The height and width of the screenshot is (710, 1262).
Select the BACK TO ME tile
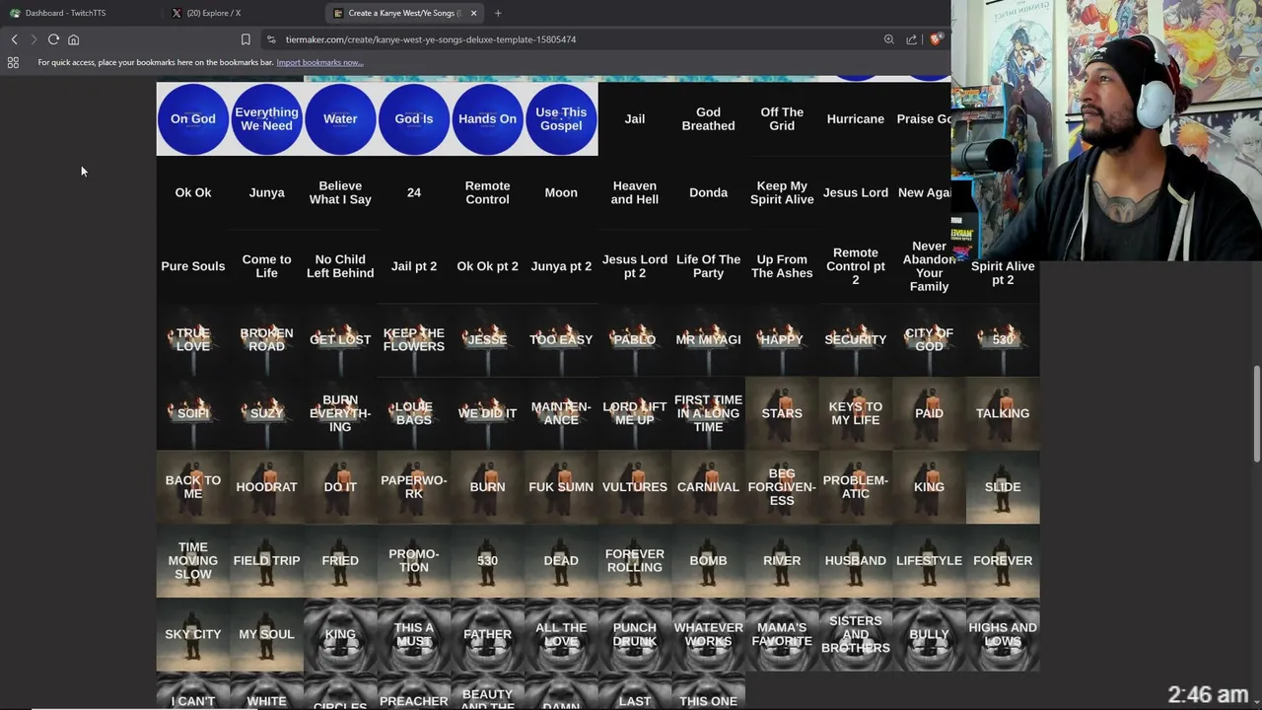tap(193, 487)
